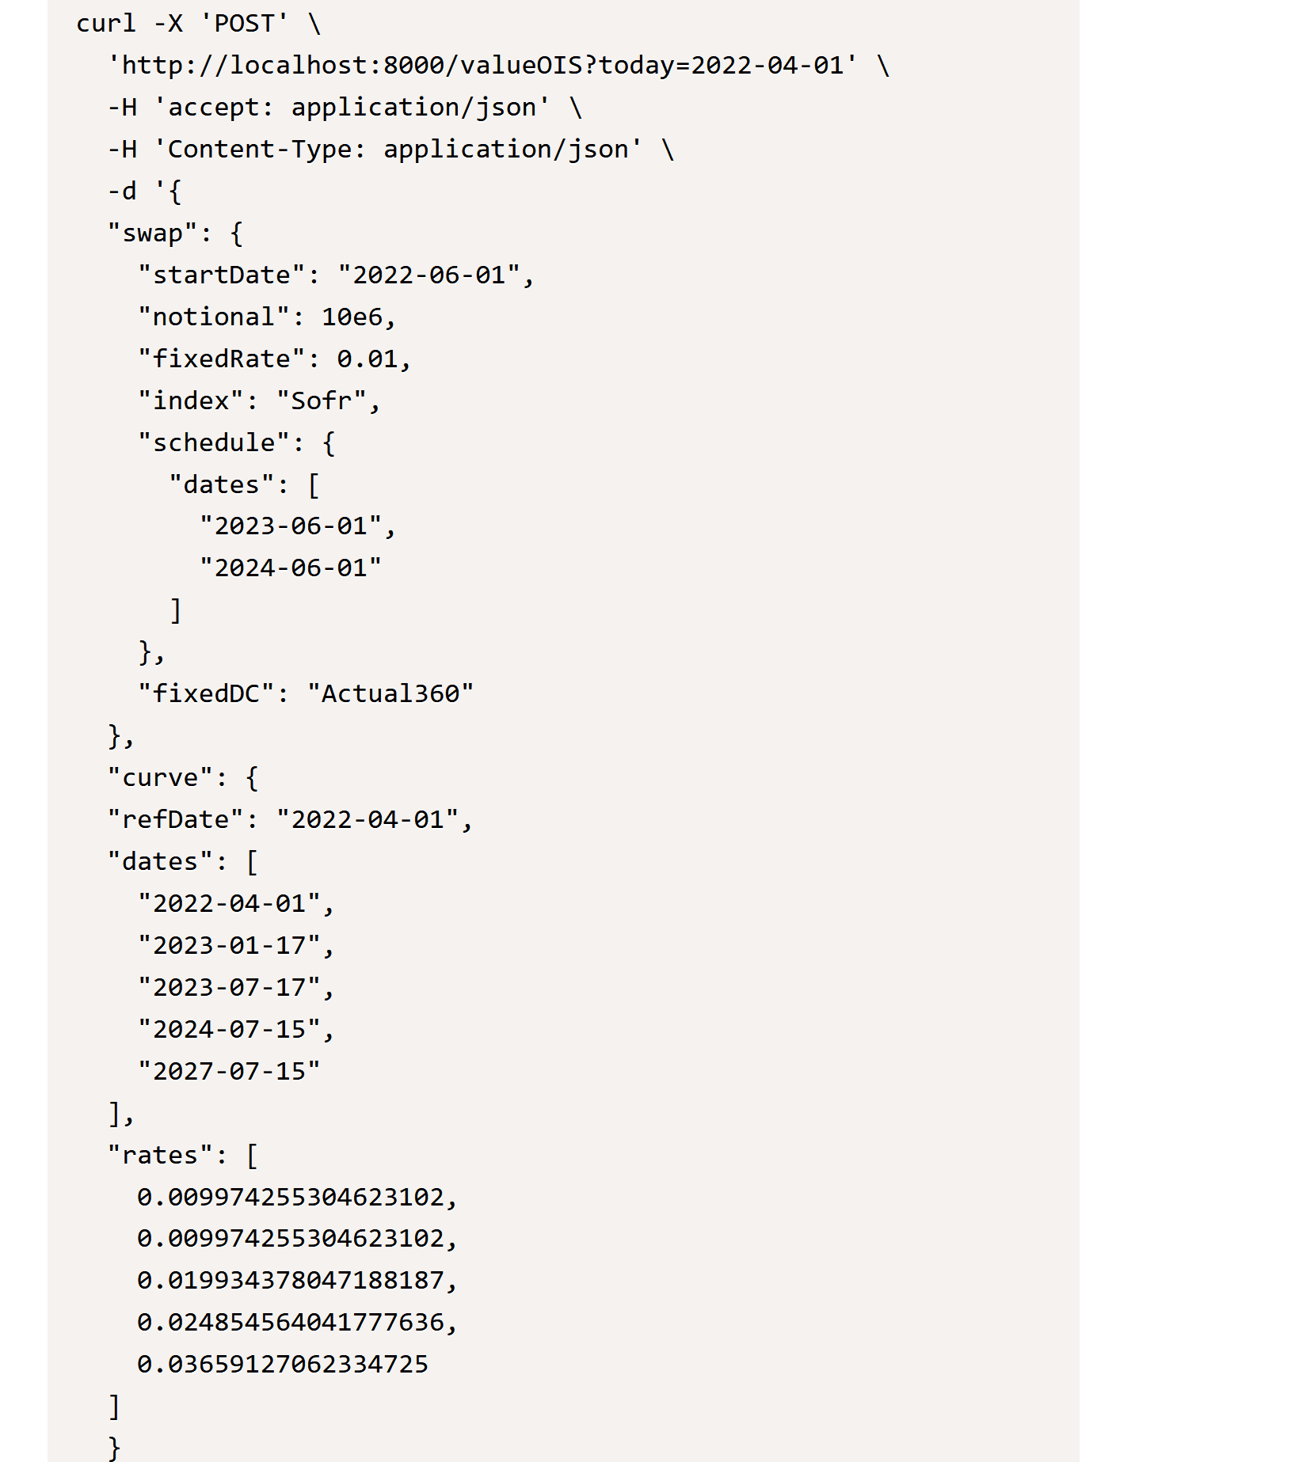Click the "notional": 10e6 line

pyautogui.click(x=267, y=317)
